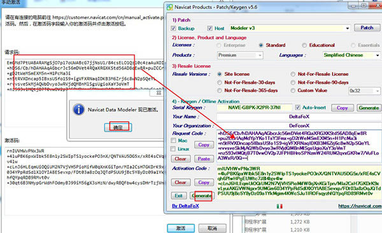Confirm the Navicat Data Modeler activated dialog
Screen dimensions: 382x233
point(118,127)
